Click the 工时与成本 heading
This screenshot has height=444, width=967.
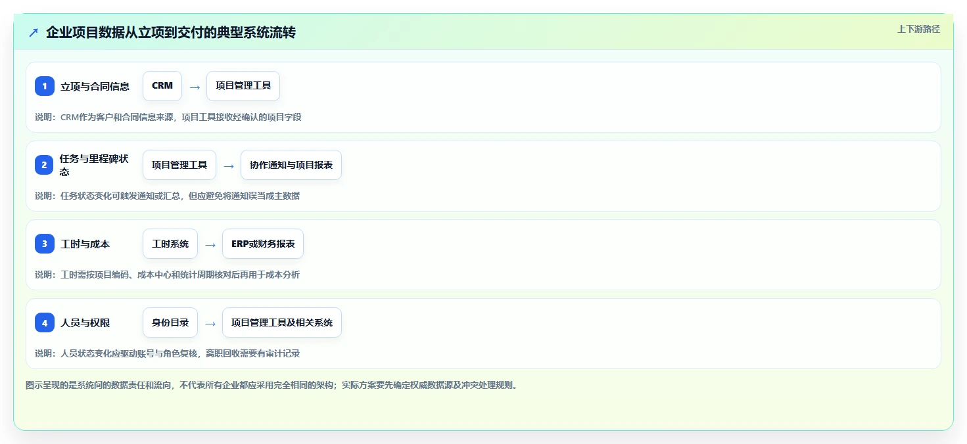coord(85,244)
